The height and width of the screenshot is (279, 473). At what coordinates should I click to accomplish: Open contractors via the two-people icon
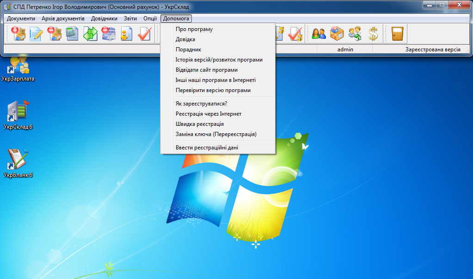[x=319, y=34]
